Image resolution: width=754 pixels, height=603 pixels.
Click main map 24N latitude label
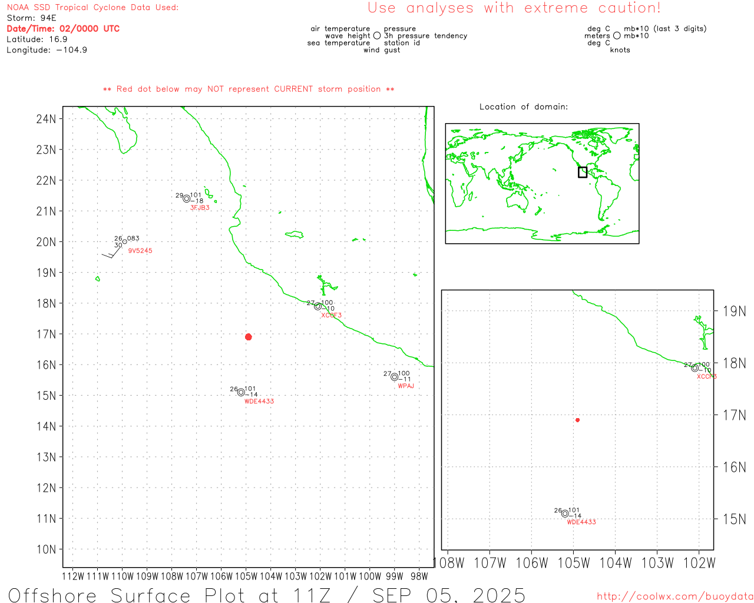coord(46,119)
